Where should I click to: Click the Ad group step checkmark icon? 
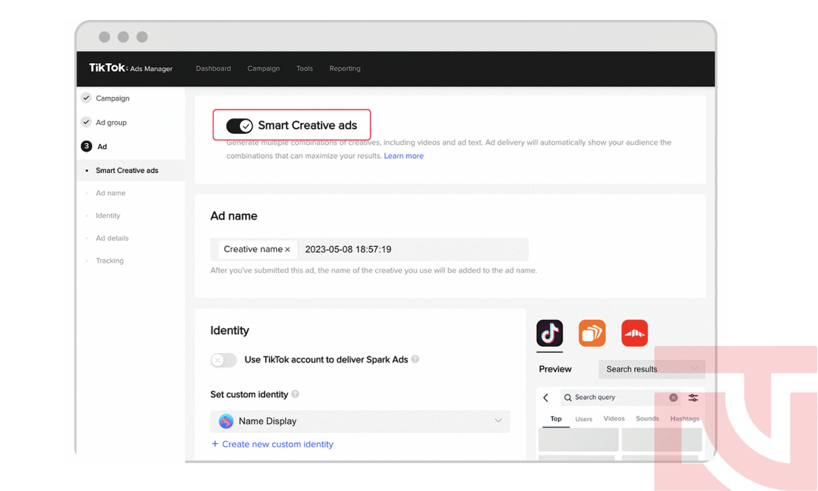86,122
